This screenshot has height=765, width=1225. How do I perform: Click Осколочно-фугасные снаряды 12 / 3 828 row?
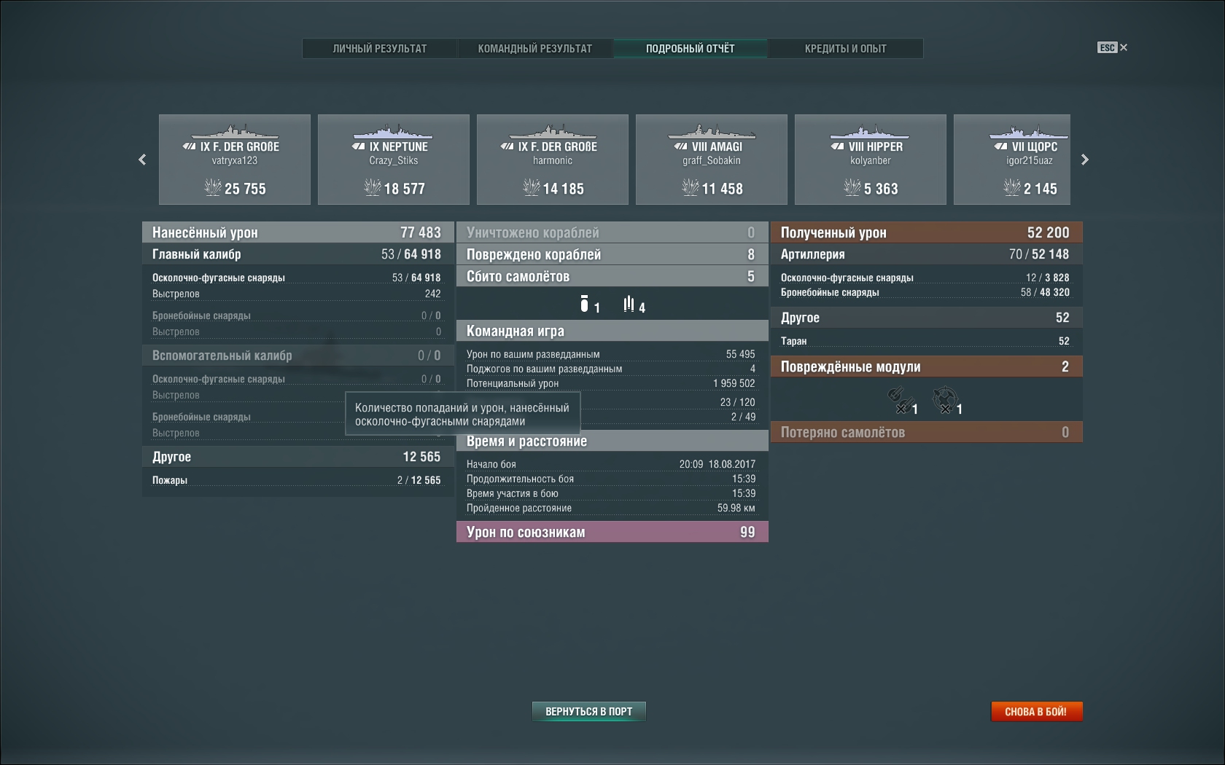click(x=925, y=278)
